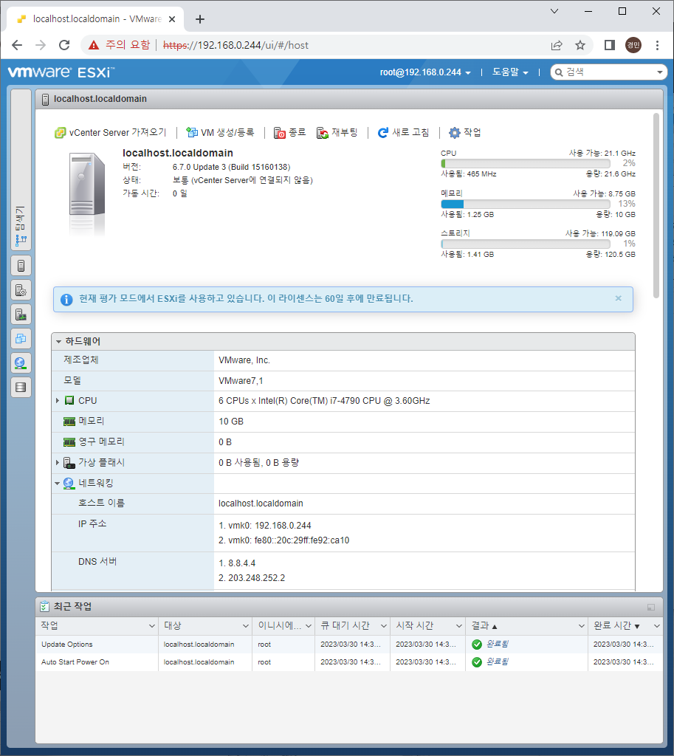Expand the 가상 플래시 row
Image resolution: width=674 pixels, height=756 pixels.
tap(58, 462)
